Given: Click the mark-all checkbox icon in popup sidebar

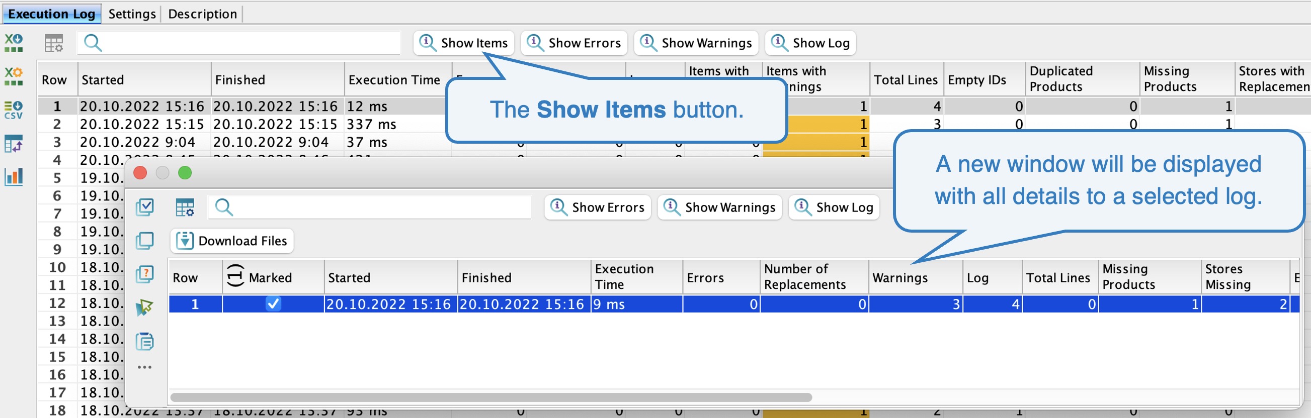Looking at the screenshot, I should pos(145,207).
